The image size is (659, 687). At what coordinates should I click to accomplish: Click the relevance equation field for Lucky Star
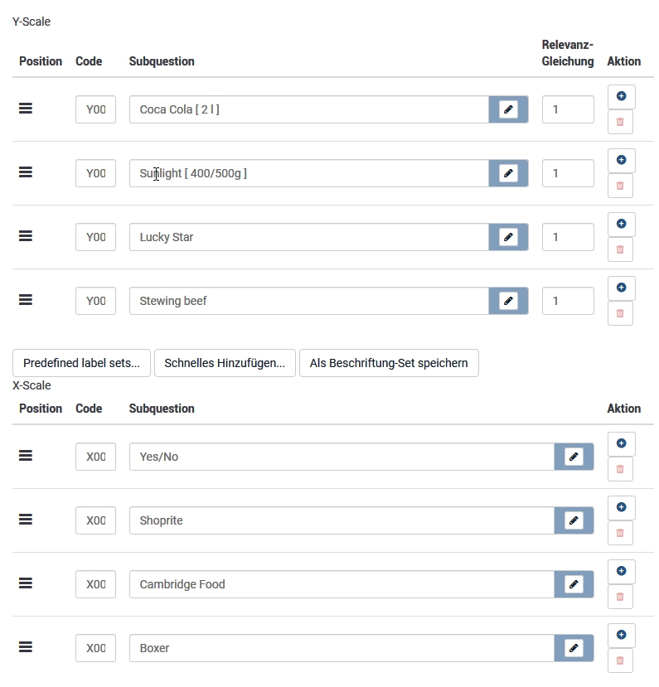(568, 237)
